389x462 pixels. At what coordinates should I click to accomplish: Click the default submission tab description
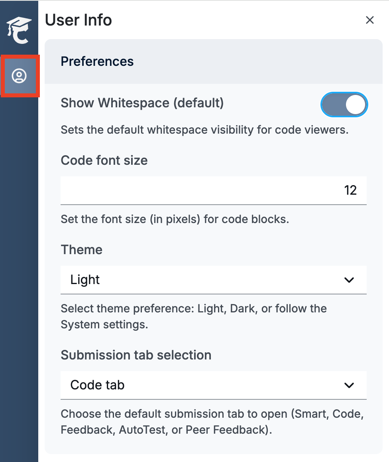click(x=212, y=422)
